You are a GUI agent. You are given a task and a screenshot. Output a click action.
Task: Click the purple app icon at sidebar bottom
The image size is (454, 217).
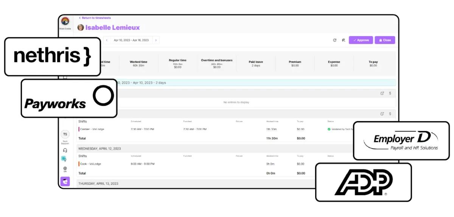coord(65,182)
